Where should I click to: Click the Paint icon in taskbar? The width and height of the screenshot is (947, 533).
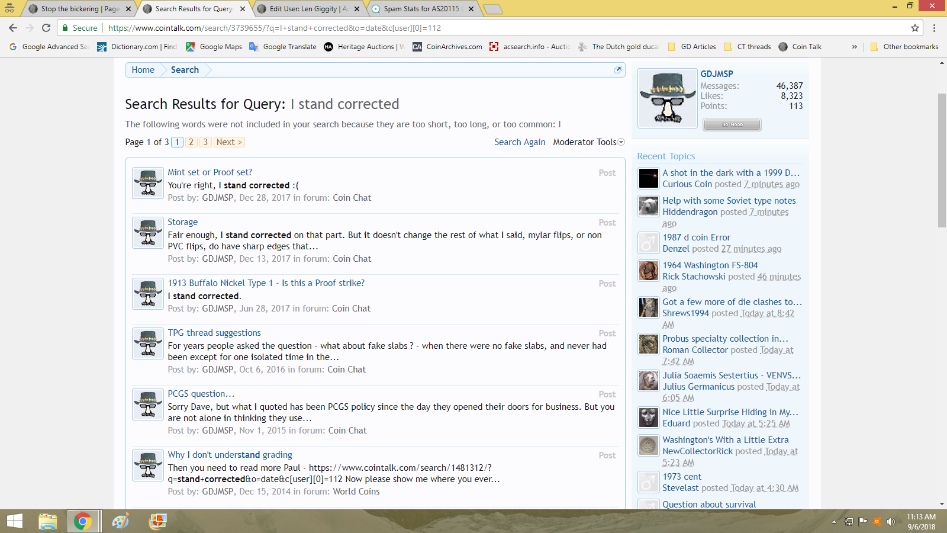[120, 521]
